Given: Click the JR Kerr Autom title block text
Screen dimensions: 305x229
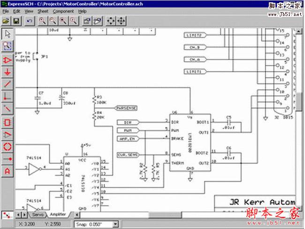Looking at the screenshot, I should tap(262, 202).
